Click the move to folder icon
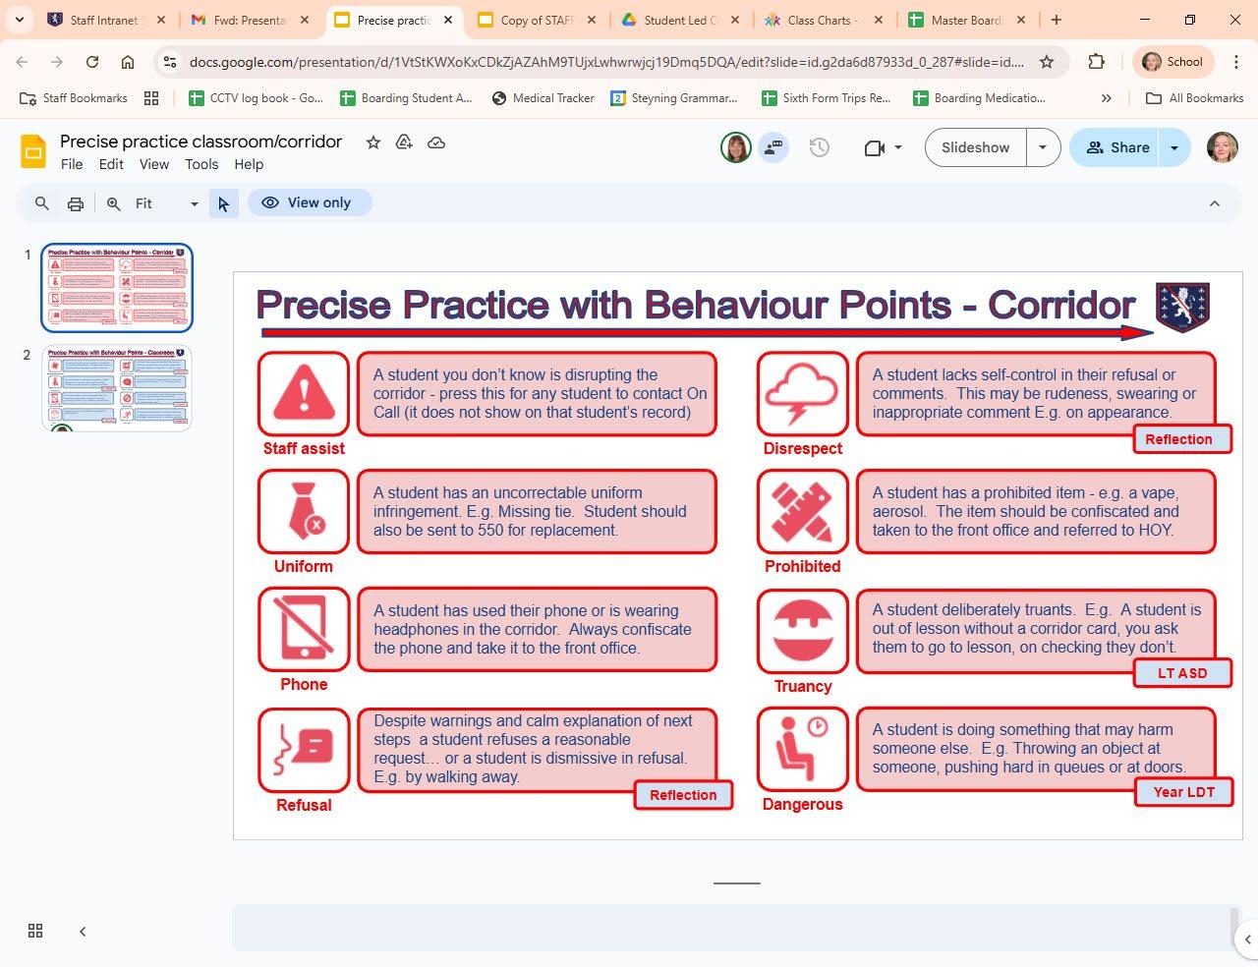The width and height of the screenshot is (1258, 967). click(x=404, y=142)
